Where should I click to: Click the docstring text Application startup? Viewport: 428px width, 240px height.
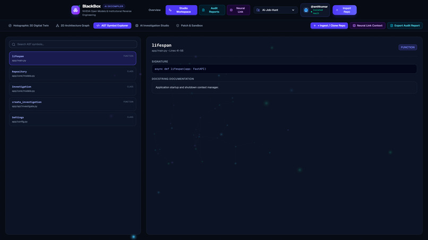(187, 87)
